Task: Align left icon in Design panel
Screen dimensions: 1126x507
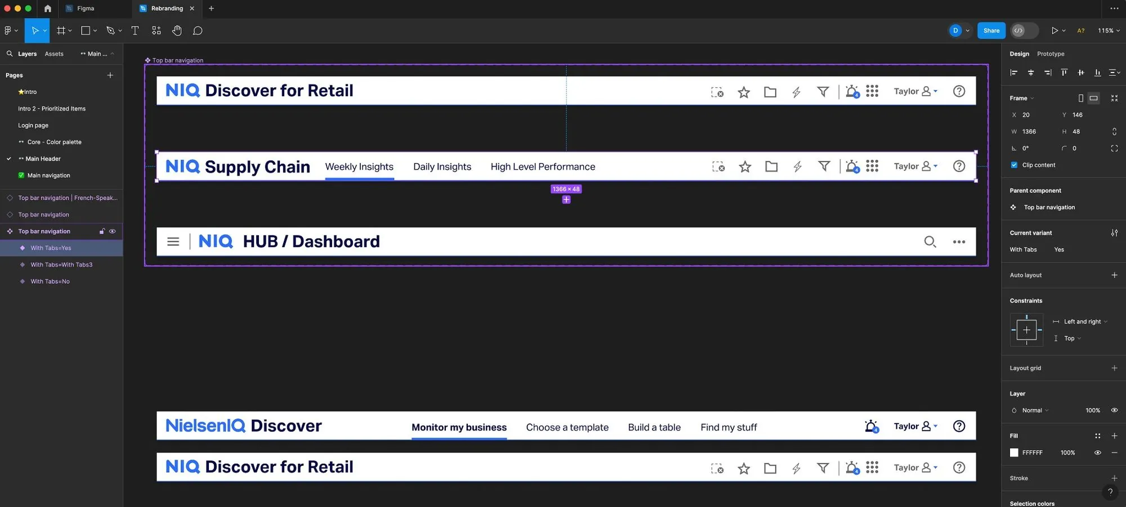Action: 1014,72
